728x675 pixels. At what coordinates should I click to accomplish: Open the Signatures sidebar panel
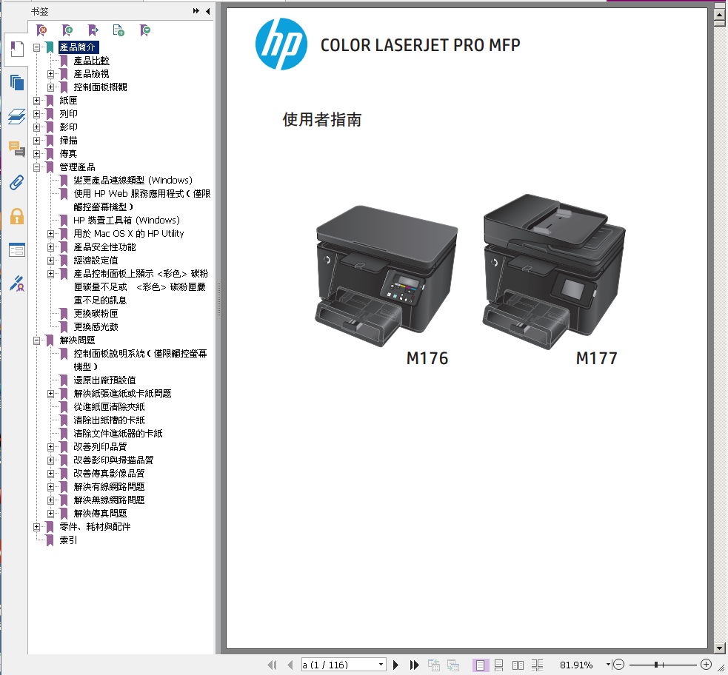coord(17,283)
